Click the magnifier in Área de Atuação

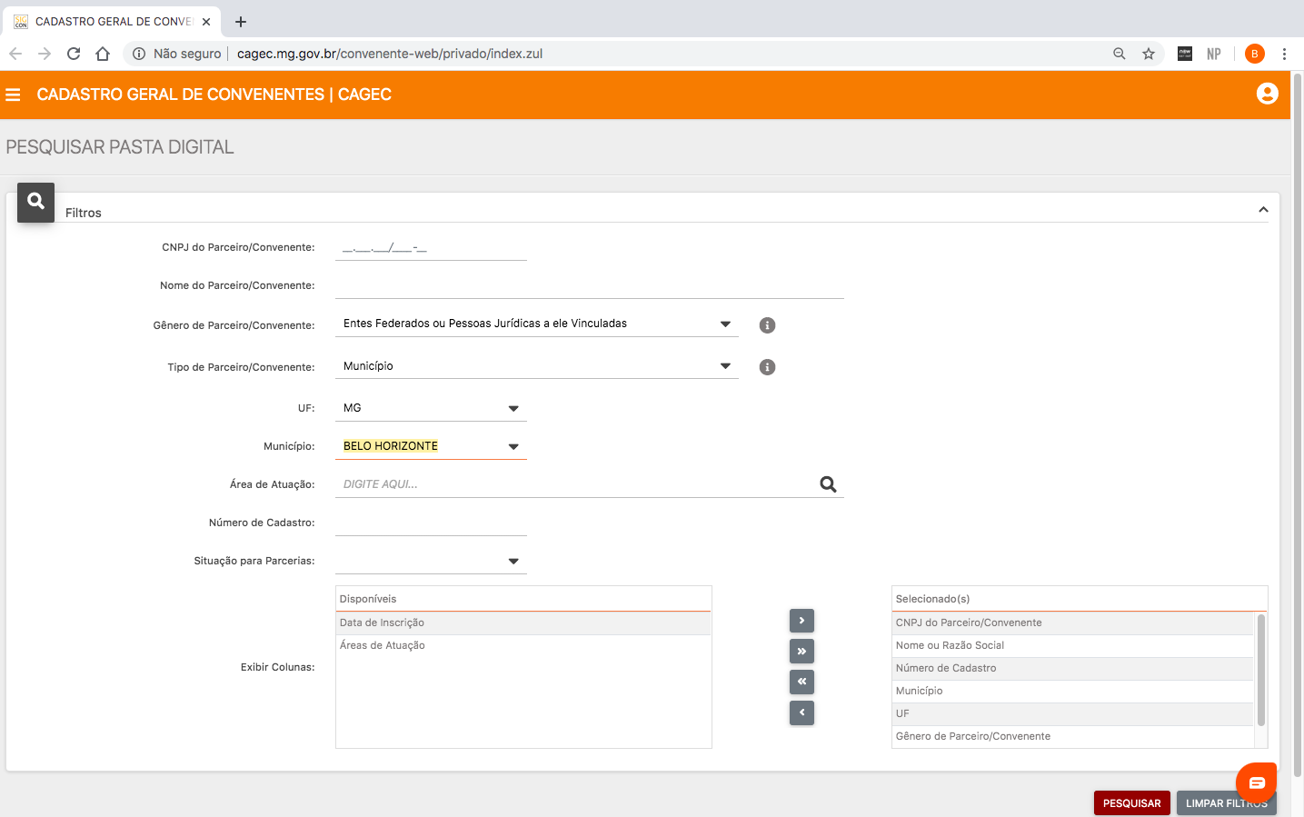point(828,484)
